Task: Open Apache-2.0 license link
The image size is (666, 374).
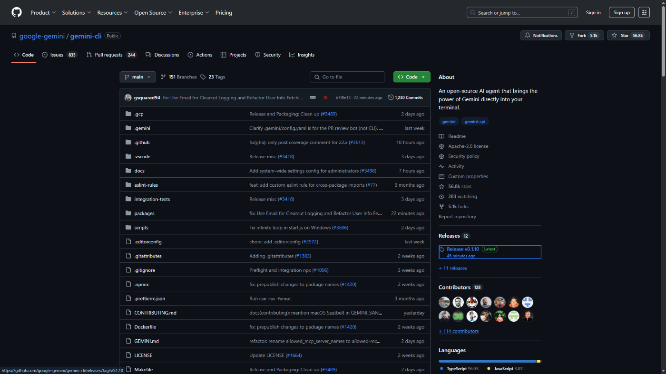Action: tap(463, 146)
